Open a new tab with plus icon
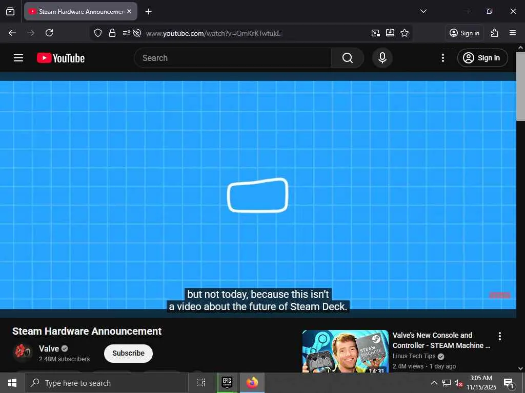The image size is (525, 393). 148,12
